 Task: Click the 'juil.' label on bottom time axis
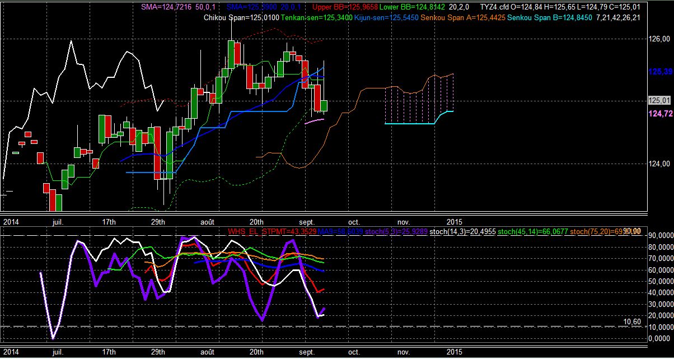coord(58,352)
